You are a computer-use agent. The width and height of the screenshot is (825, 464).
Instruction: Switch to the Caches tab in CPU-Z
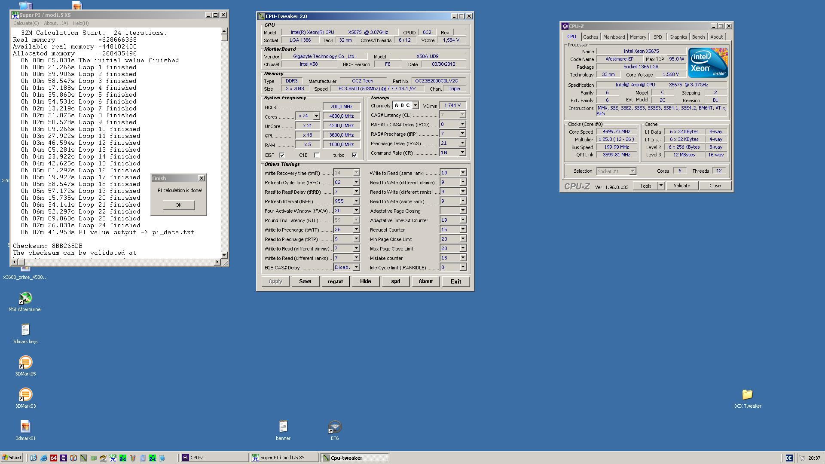[x=590, y=37]
